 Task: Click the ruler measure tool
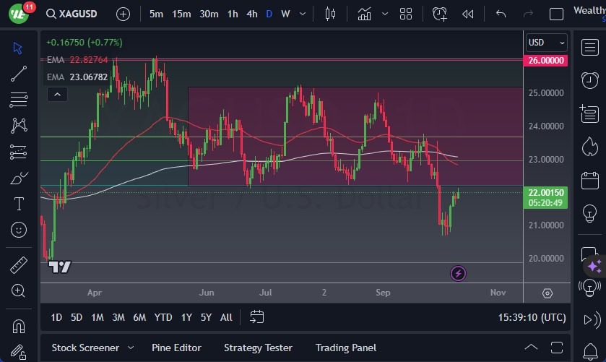tap(19, 264)
